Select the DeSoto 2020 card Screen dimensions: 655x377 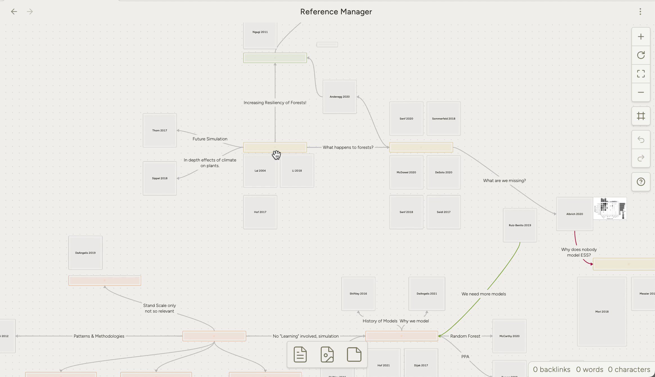tap(444, 172)
